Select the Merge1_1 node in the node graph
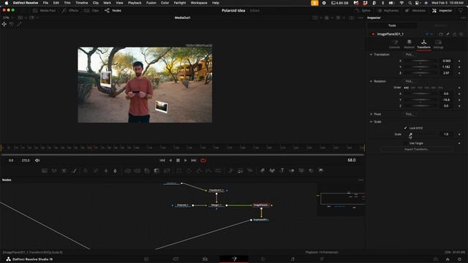468x263 pixels. [x=216, y=205]
